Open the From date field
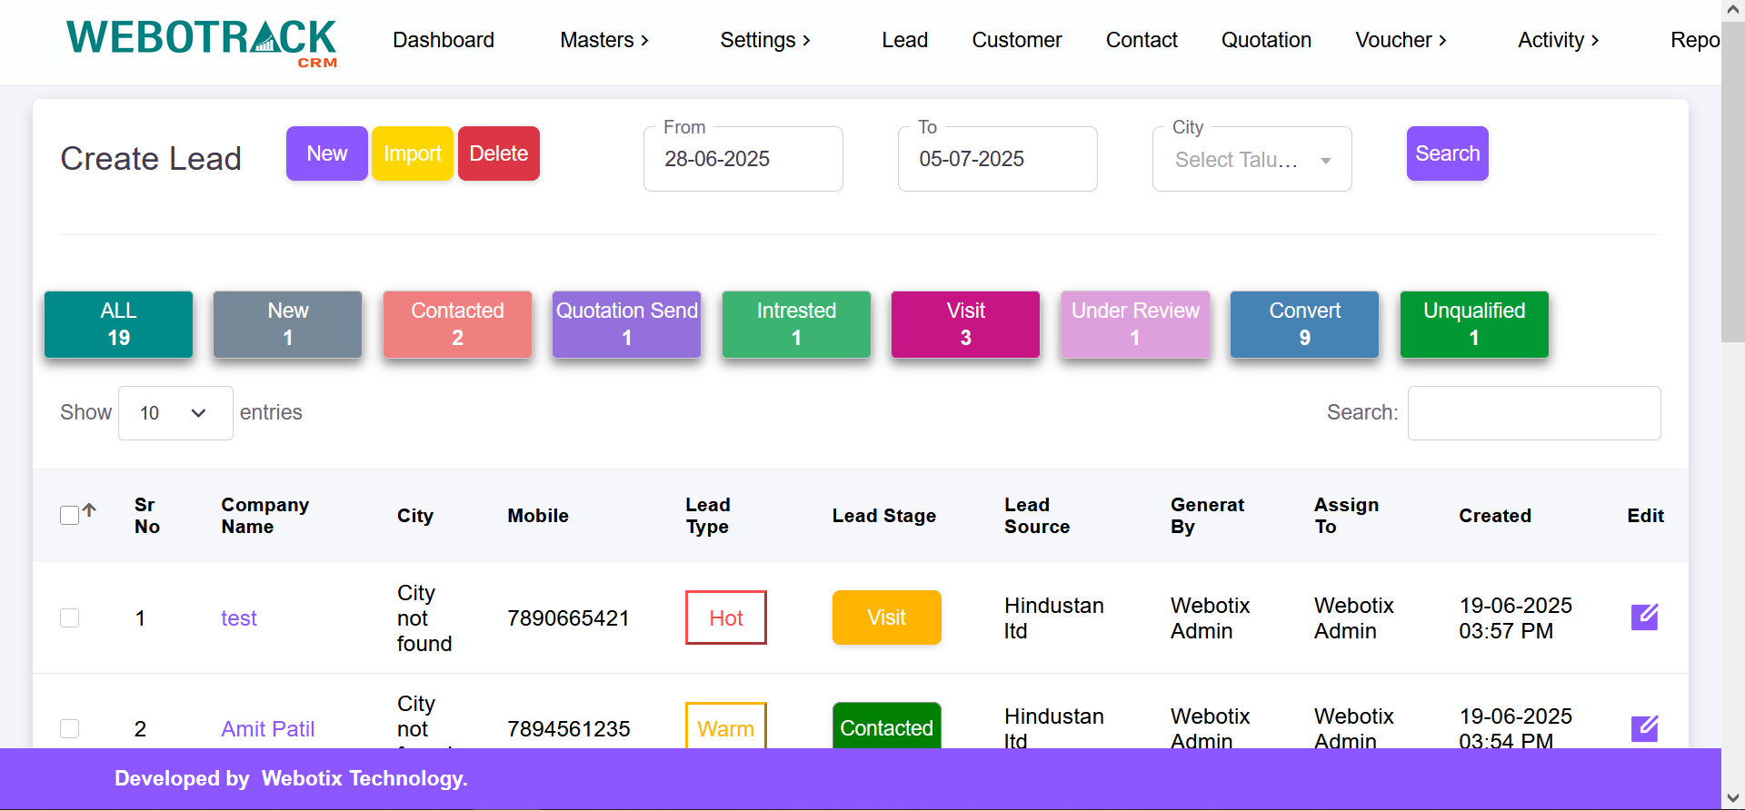The height and width of the screenshot is (810, 1745). coord(743,160)
